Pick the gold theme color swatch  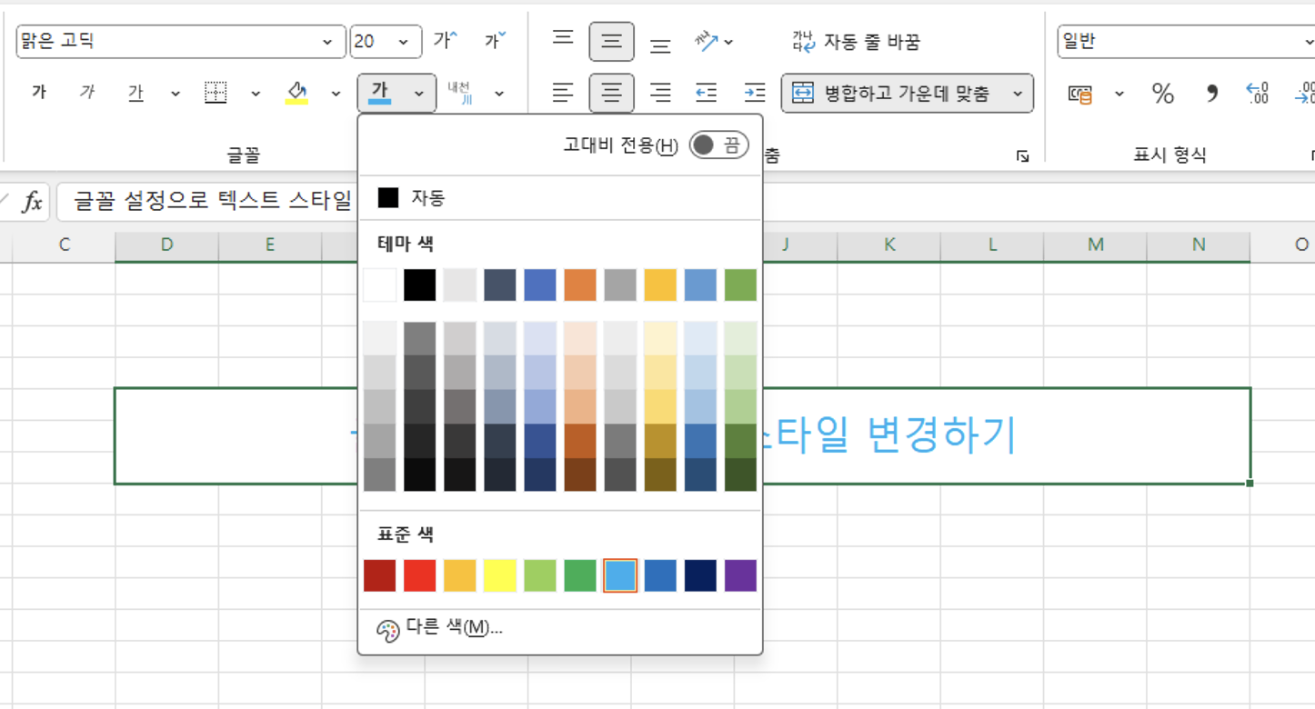pos(660,285)
